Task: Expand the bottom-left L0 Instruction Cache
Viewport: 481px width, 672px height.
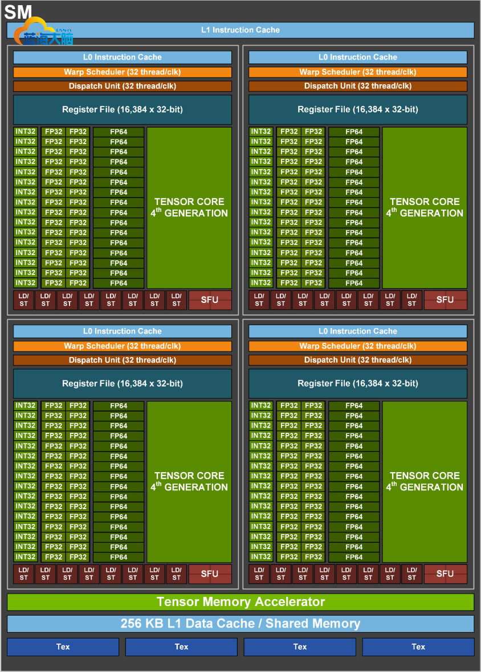Action: (x=121, y=331)
